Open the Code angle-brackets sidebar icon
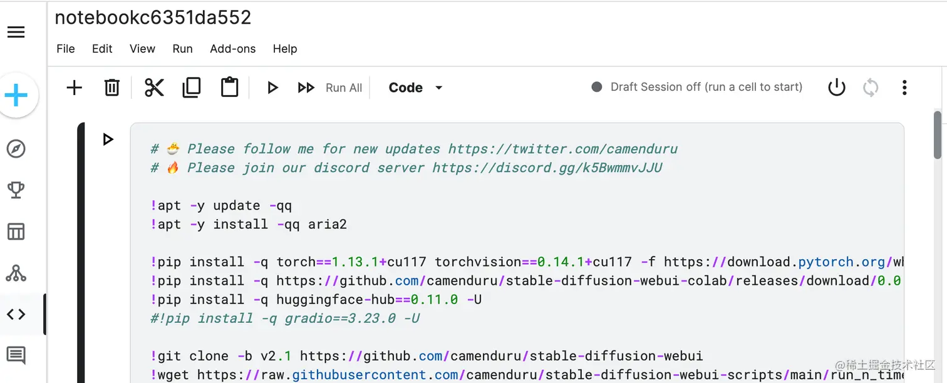 pyautogui.click(x=16, y=314)
